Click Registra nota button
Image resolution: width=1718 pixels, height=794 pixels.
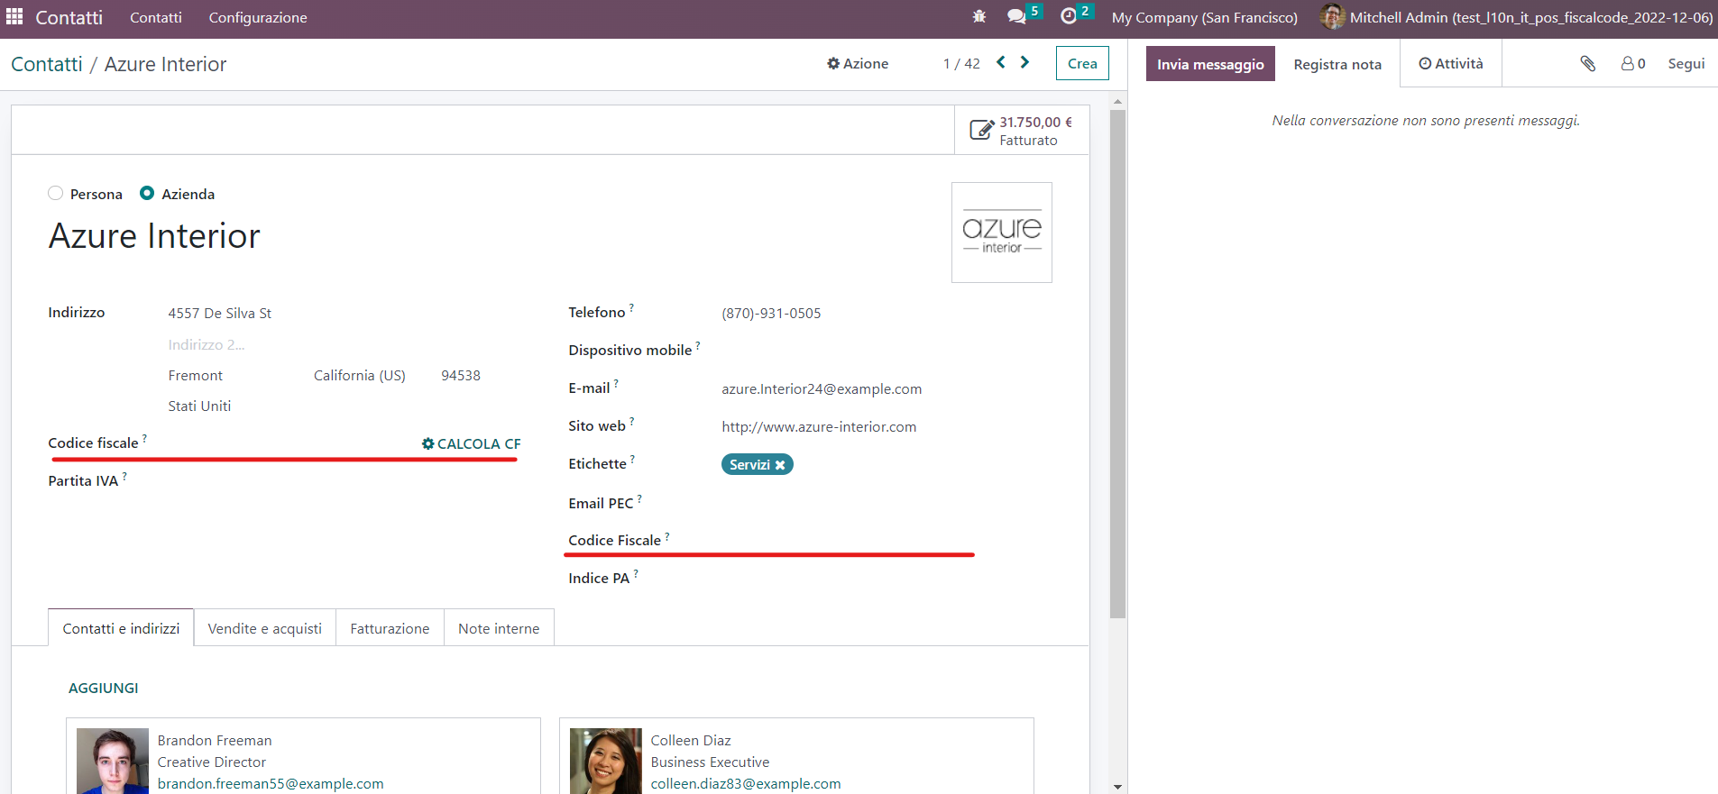[x=1337, y=64]
